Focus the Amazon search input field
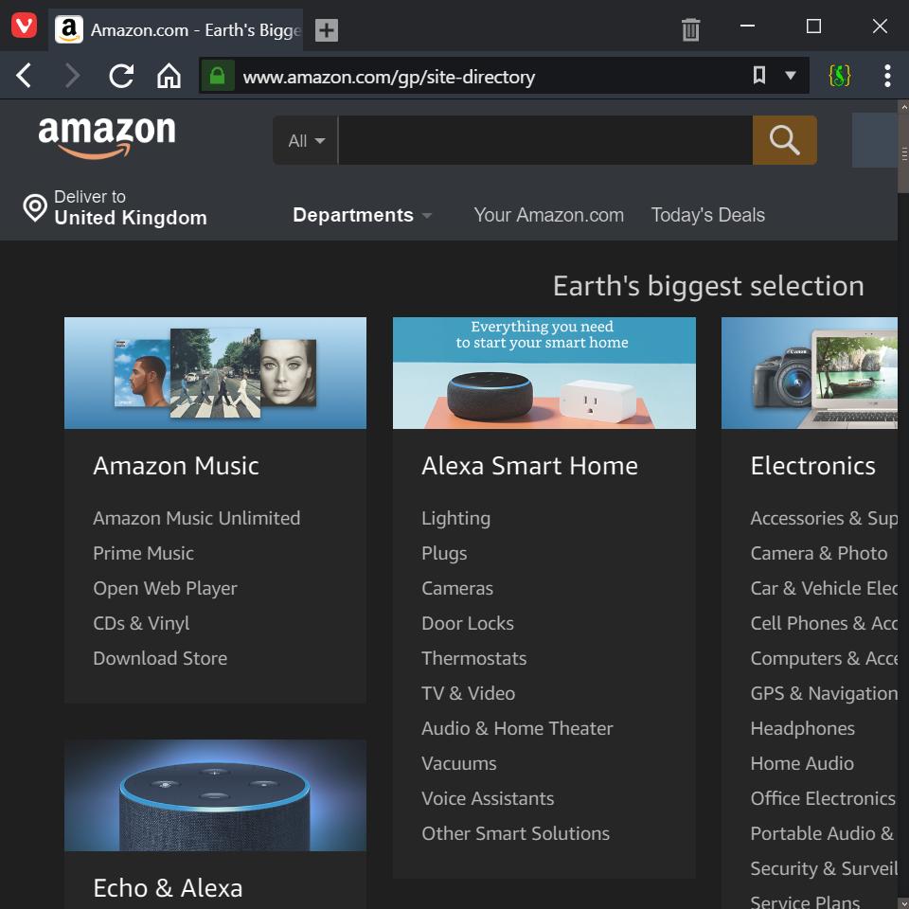This screenshot has width=909, height=909. 545,140
